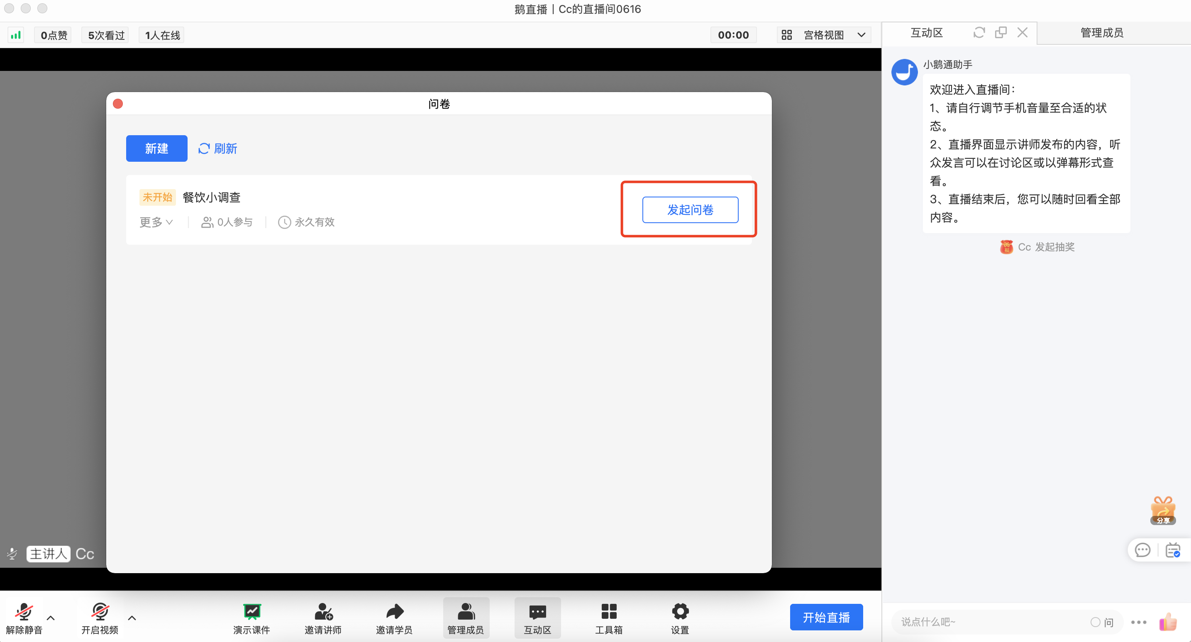Click the 欢迎进入直播间 welcome message
Screen dimensions: 1191x642
[1026, 153]
